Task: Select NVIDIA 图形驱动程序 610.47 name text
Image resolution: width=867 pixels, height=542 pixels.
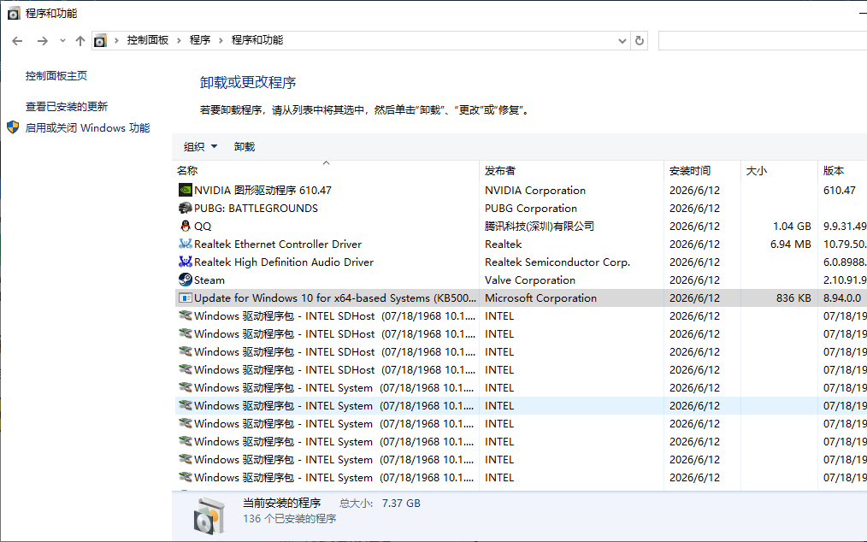Action: 262,191
